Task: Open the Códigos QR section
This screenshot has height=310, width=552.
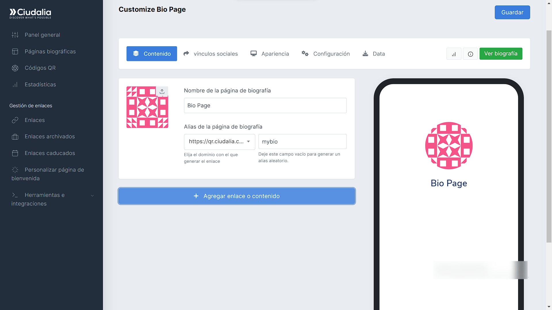Action: [40, 68]
